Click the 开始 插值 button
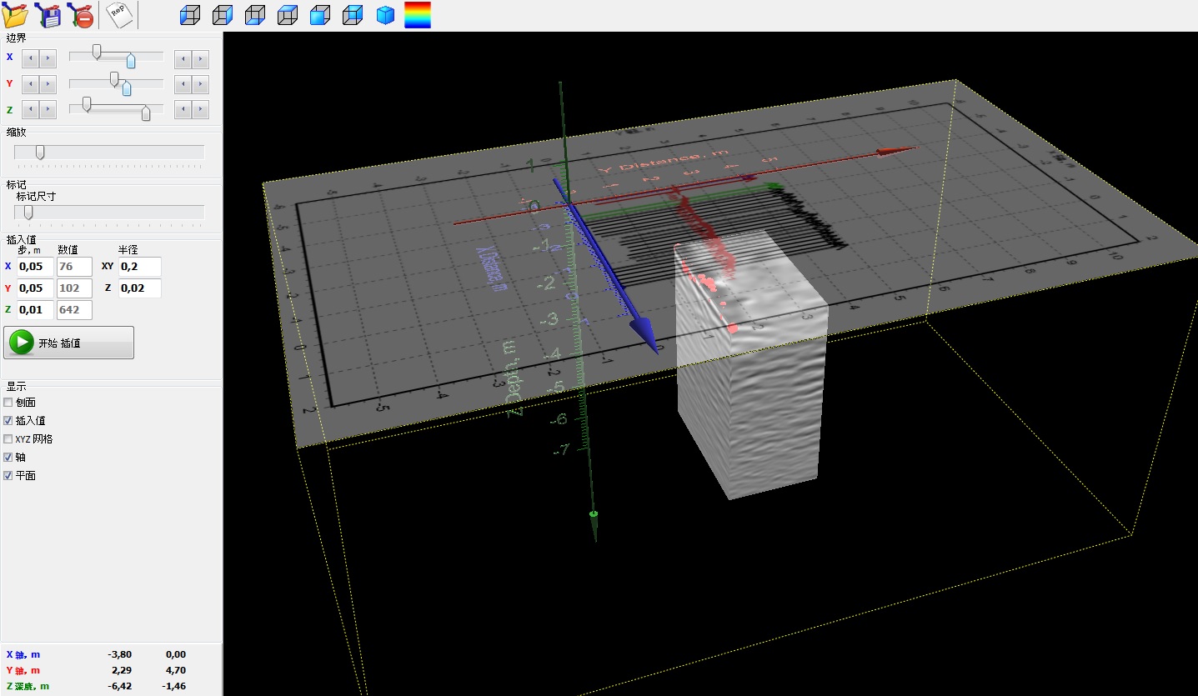 point(69,343)
